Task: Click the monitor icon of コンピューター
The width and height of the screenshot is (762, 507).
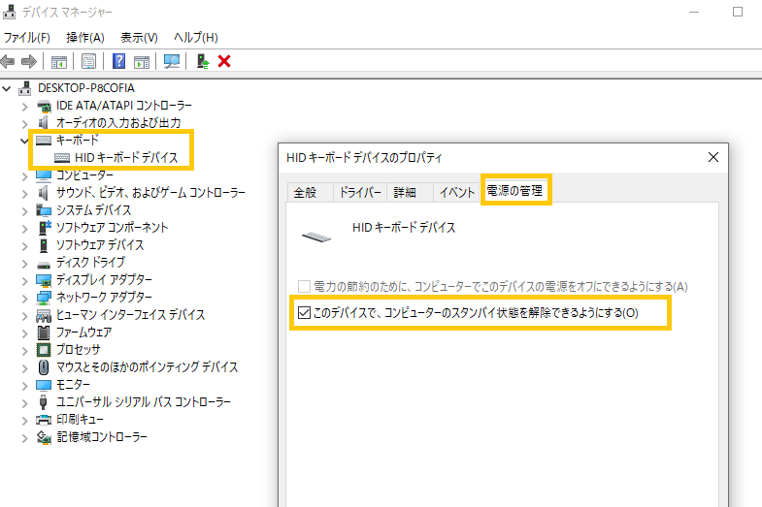Action: (x=44, y=175)
